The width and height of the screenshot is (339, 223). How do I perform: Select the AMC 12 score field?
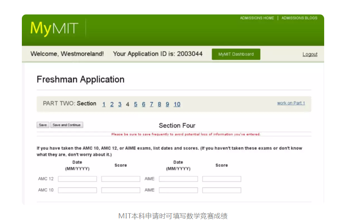[x=121, y=179]
